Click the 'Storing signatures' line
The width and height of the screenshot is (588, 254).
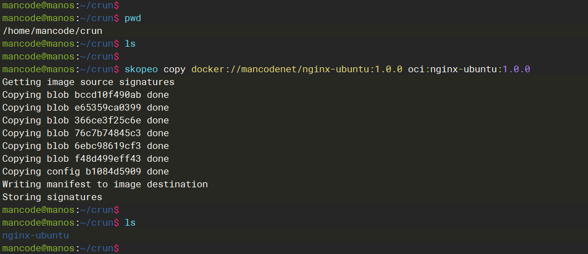point(52,197)
